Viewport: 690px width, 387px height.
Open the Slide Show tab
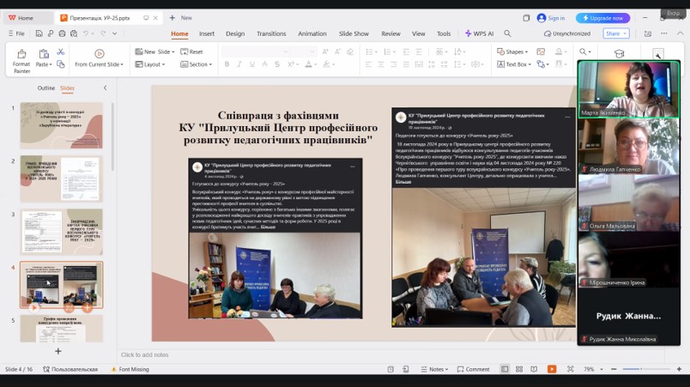(354, 33)
